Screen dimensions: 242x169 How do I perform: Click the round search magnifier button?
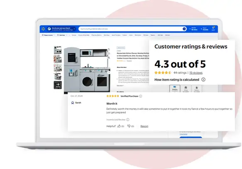184,29
